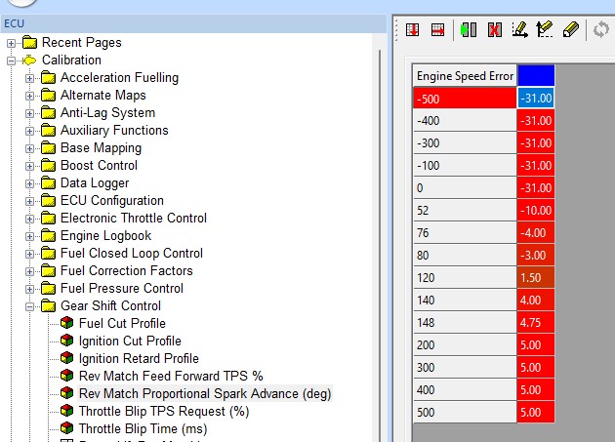Click the red X delete column icon
615x442 pixels.
click(494, 30)
